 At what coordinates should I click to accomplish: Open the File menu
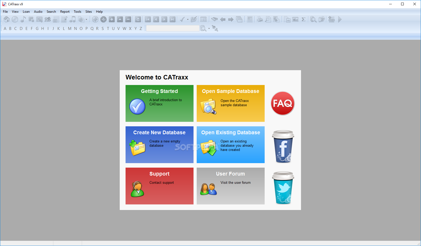pos(5,12)
